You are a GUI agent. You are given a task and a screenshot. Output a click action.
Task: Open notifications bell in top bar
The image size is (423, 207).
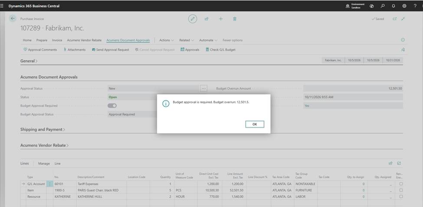coord(393,6)
